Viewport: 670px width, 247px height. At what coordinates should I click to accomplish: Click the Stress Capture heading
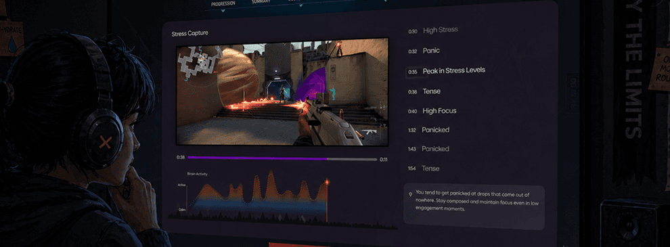tap(189, 33)
